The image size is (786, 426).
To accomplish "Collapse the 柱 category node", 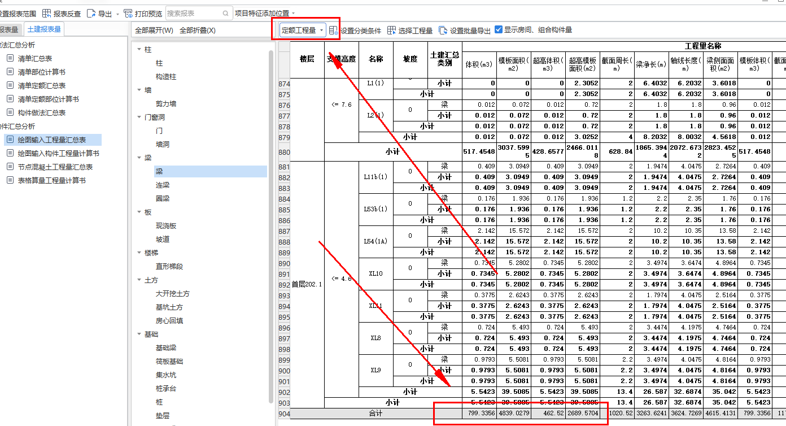I will click(x=139, y=50).
